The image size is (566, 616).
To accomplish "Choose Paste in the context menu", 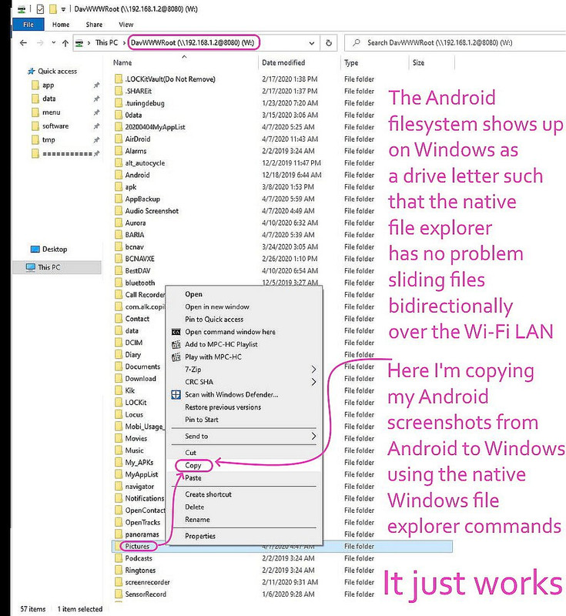I will tap(193, 478).
